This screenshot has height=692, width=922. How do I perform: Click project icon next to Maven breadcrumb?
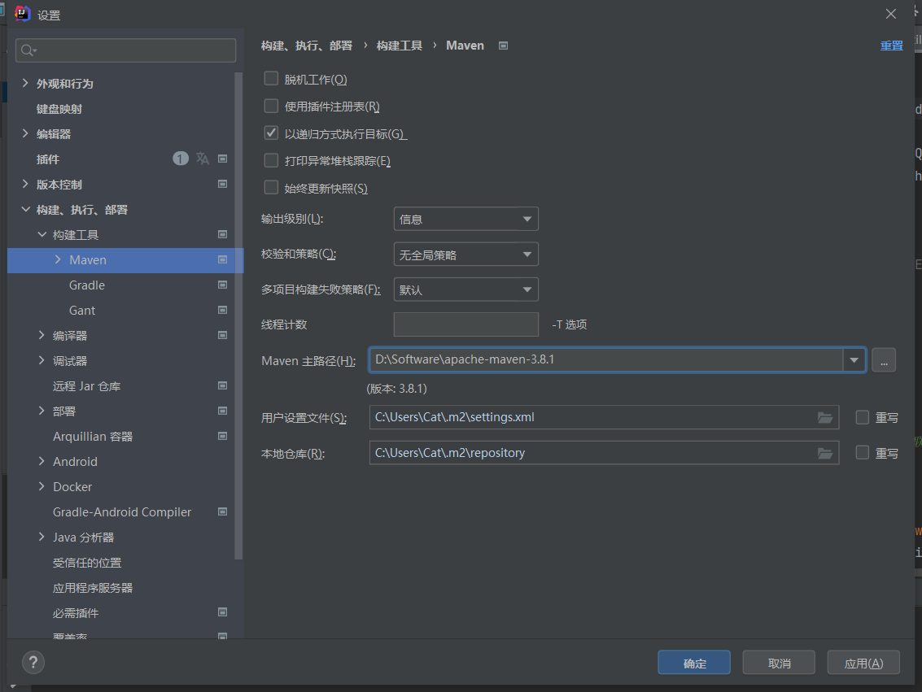tap(504, 46)
